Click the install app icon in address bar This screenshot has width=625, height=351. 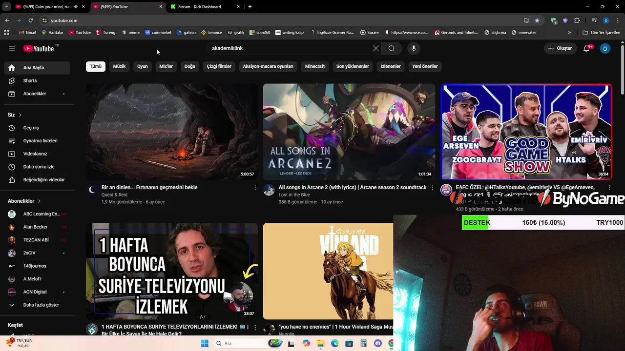coord(526,20)
